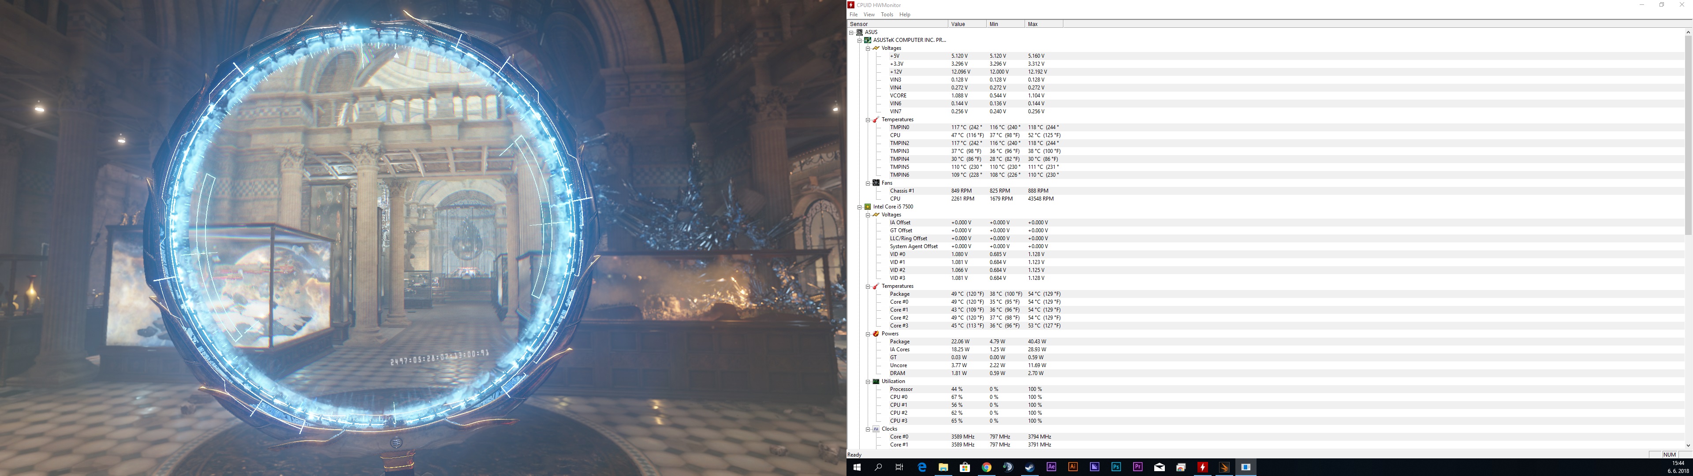Launch Adobe Illustrator taskbar icon
Screen dimensions: 1693x476
tap(1073, 467)
